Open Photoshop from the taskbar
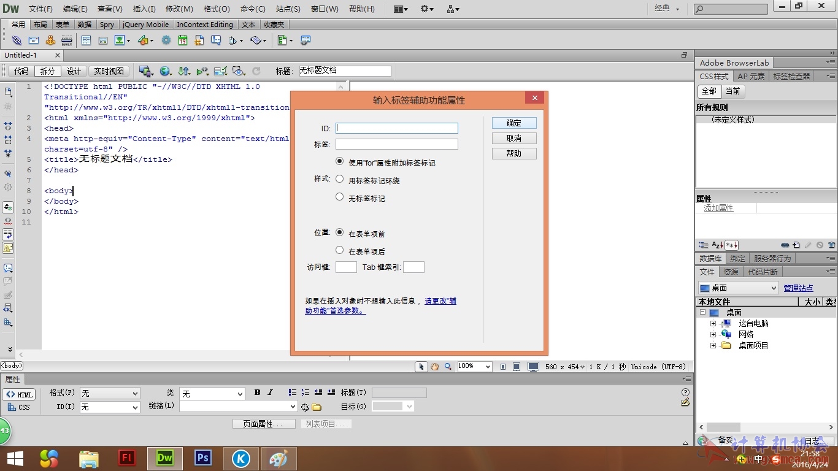Screen dimensions: 838x471 [202, 458]
